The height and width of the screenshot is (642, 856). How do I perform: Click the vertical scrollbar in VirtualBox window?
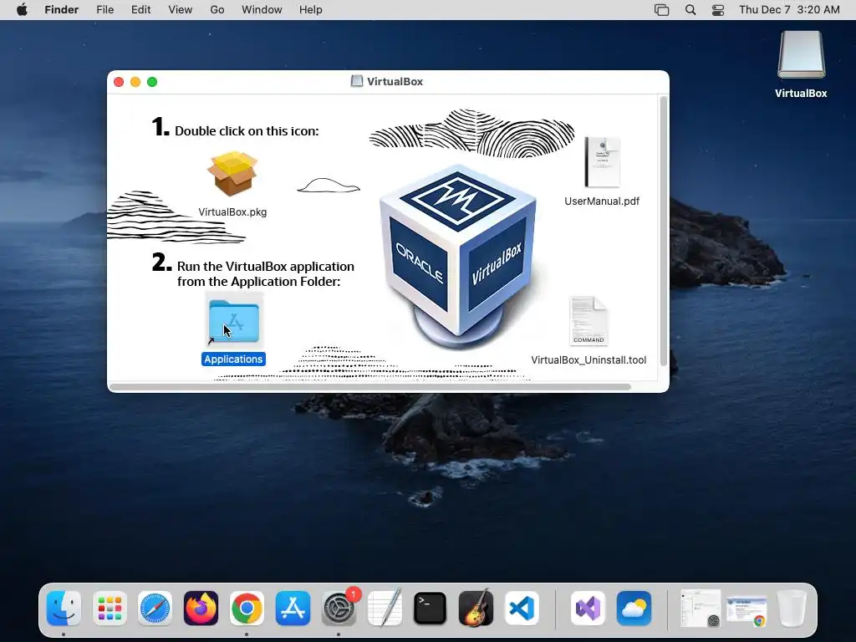pos(663,231)
